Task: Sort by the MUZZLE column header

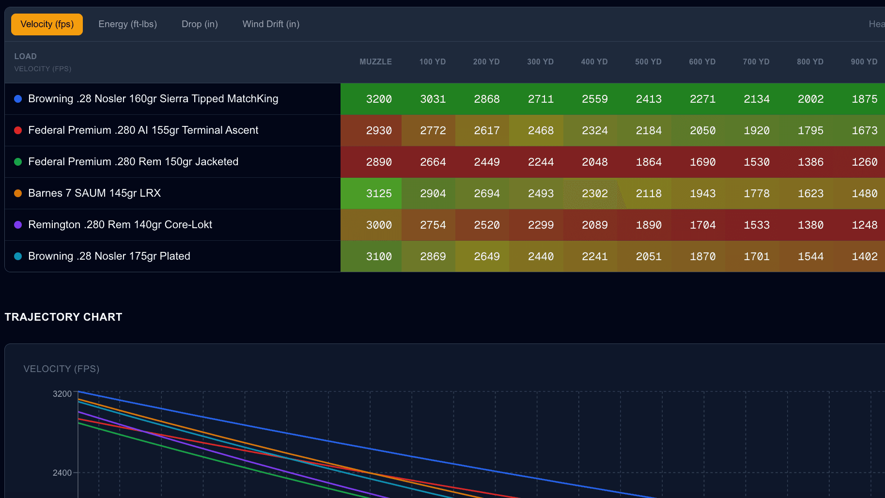Action: coord(375,62)
